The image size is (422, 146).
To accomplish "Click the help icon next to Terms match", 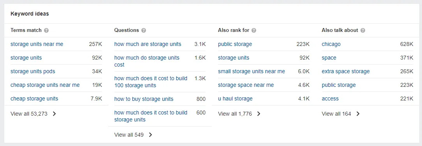I will (x=46, y=30).
